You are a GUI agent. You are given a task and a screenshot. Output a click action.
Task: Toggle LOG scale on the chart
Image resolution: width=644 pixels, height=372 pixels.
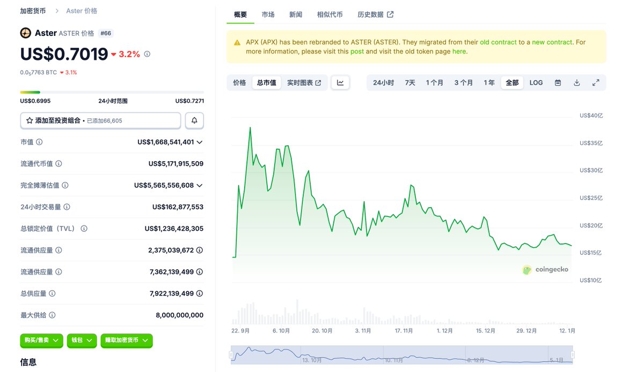click(536, 82)
